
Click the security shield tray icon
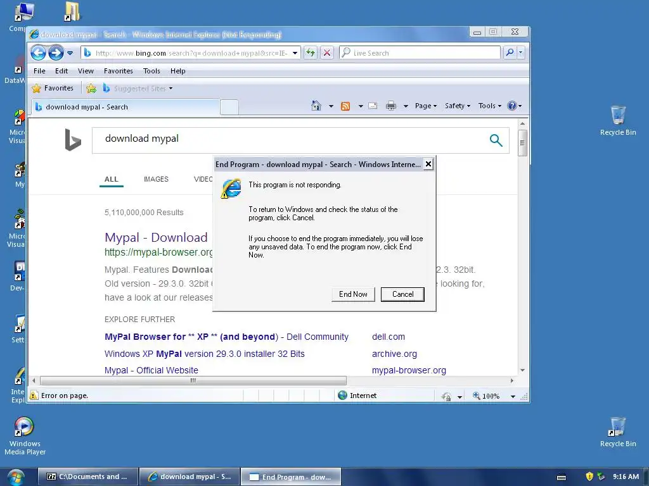tap(589, 477)
